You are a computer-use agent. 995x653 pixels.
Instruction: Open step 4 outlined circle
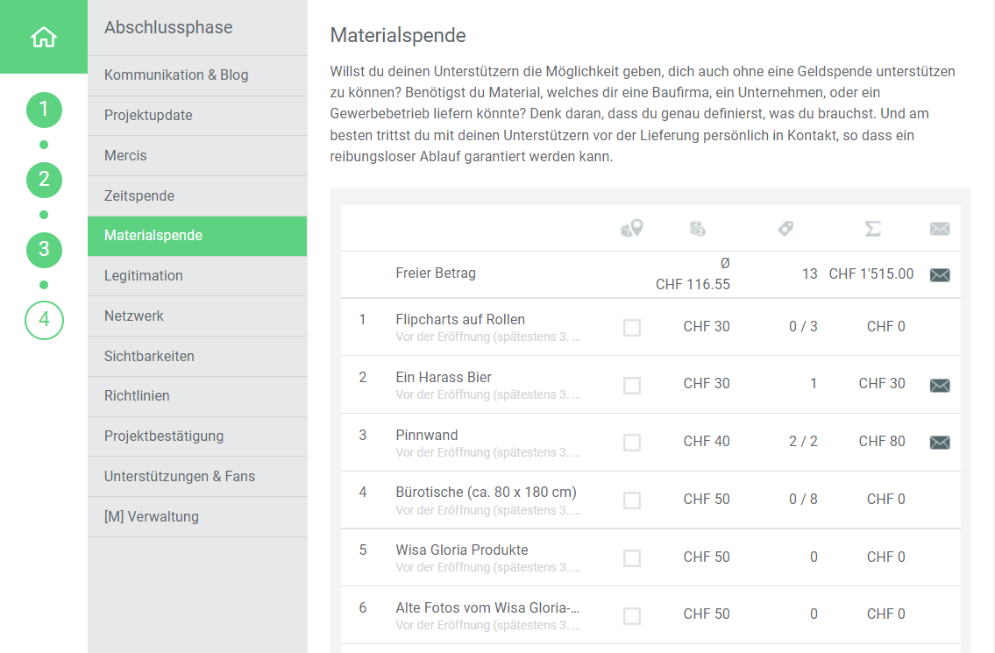(44, 321)
